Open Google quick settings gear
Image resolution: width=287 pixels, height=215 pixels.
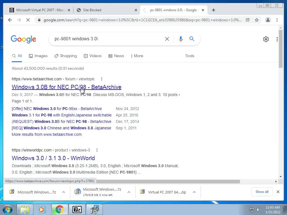tap(266, 39)
